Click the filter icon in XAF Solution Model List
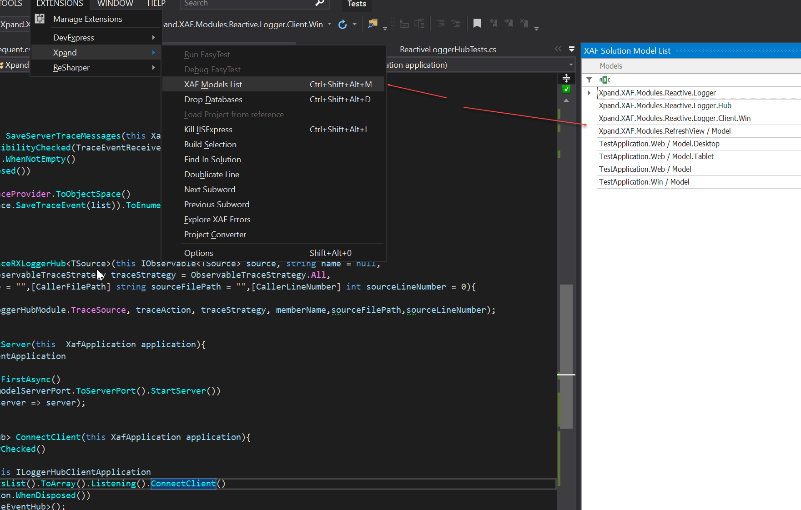Viewport: 801px width, 510px height. [x=589, y=80]
